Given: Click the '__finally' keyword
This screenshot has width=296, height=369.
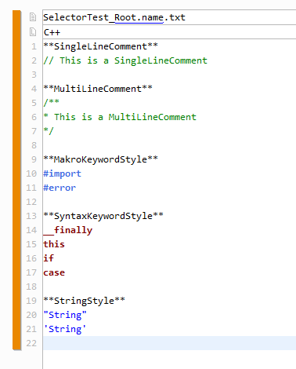Looking at the screenshot, I should (68, 230).
